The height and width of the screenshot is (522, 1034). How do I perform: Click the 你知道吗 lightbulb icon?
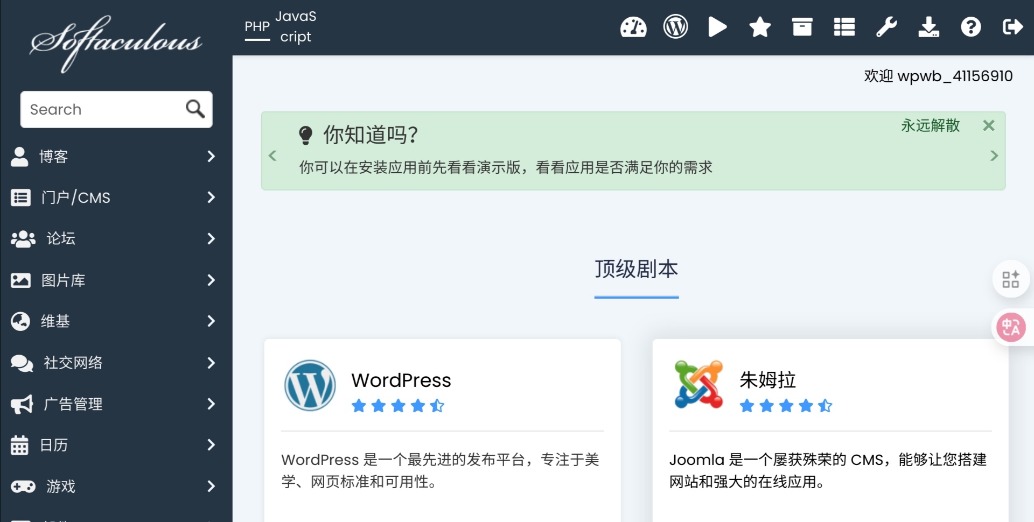coord(305,135)
